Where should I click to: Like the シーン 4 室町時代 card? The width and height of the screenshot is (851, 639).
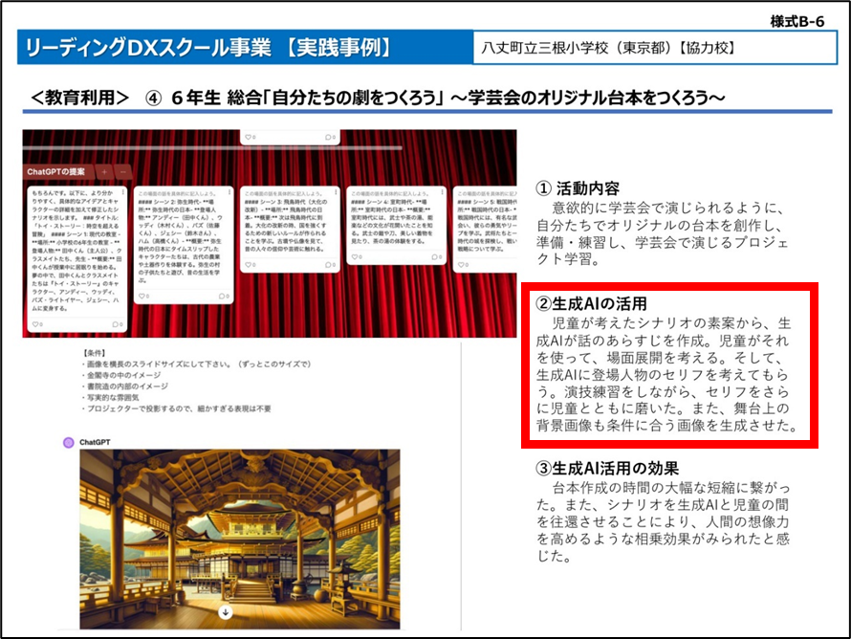[x=357, y=256]
